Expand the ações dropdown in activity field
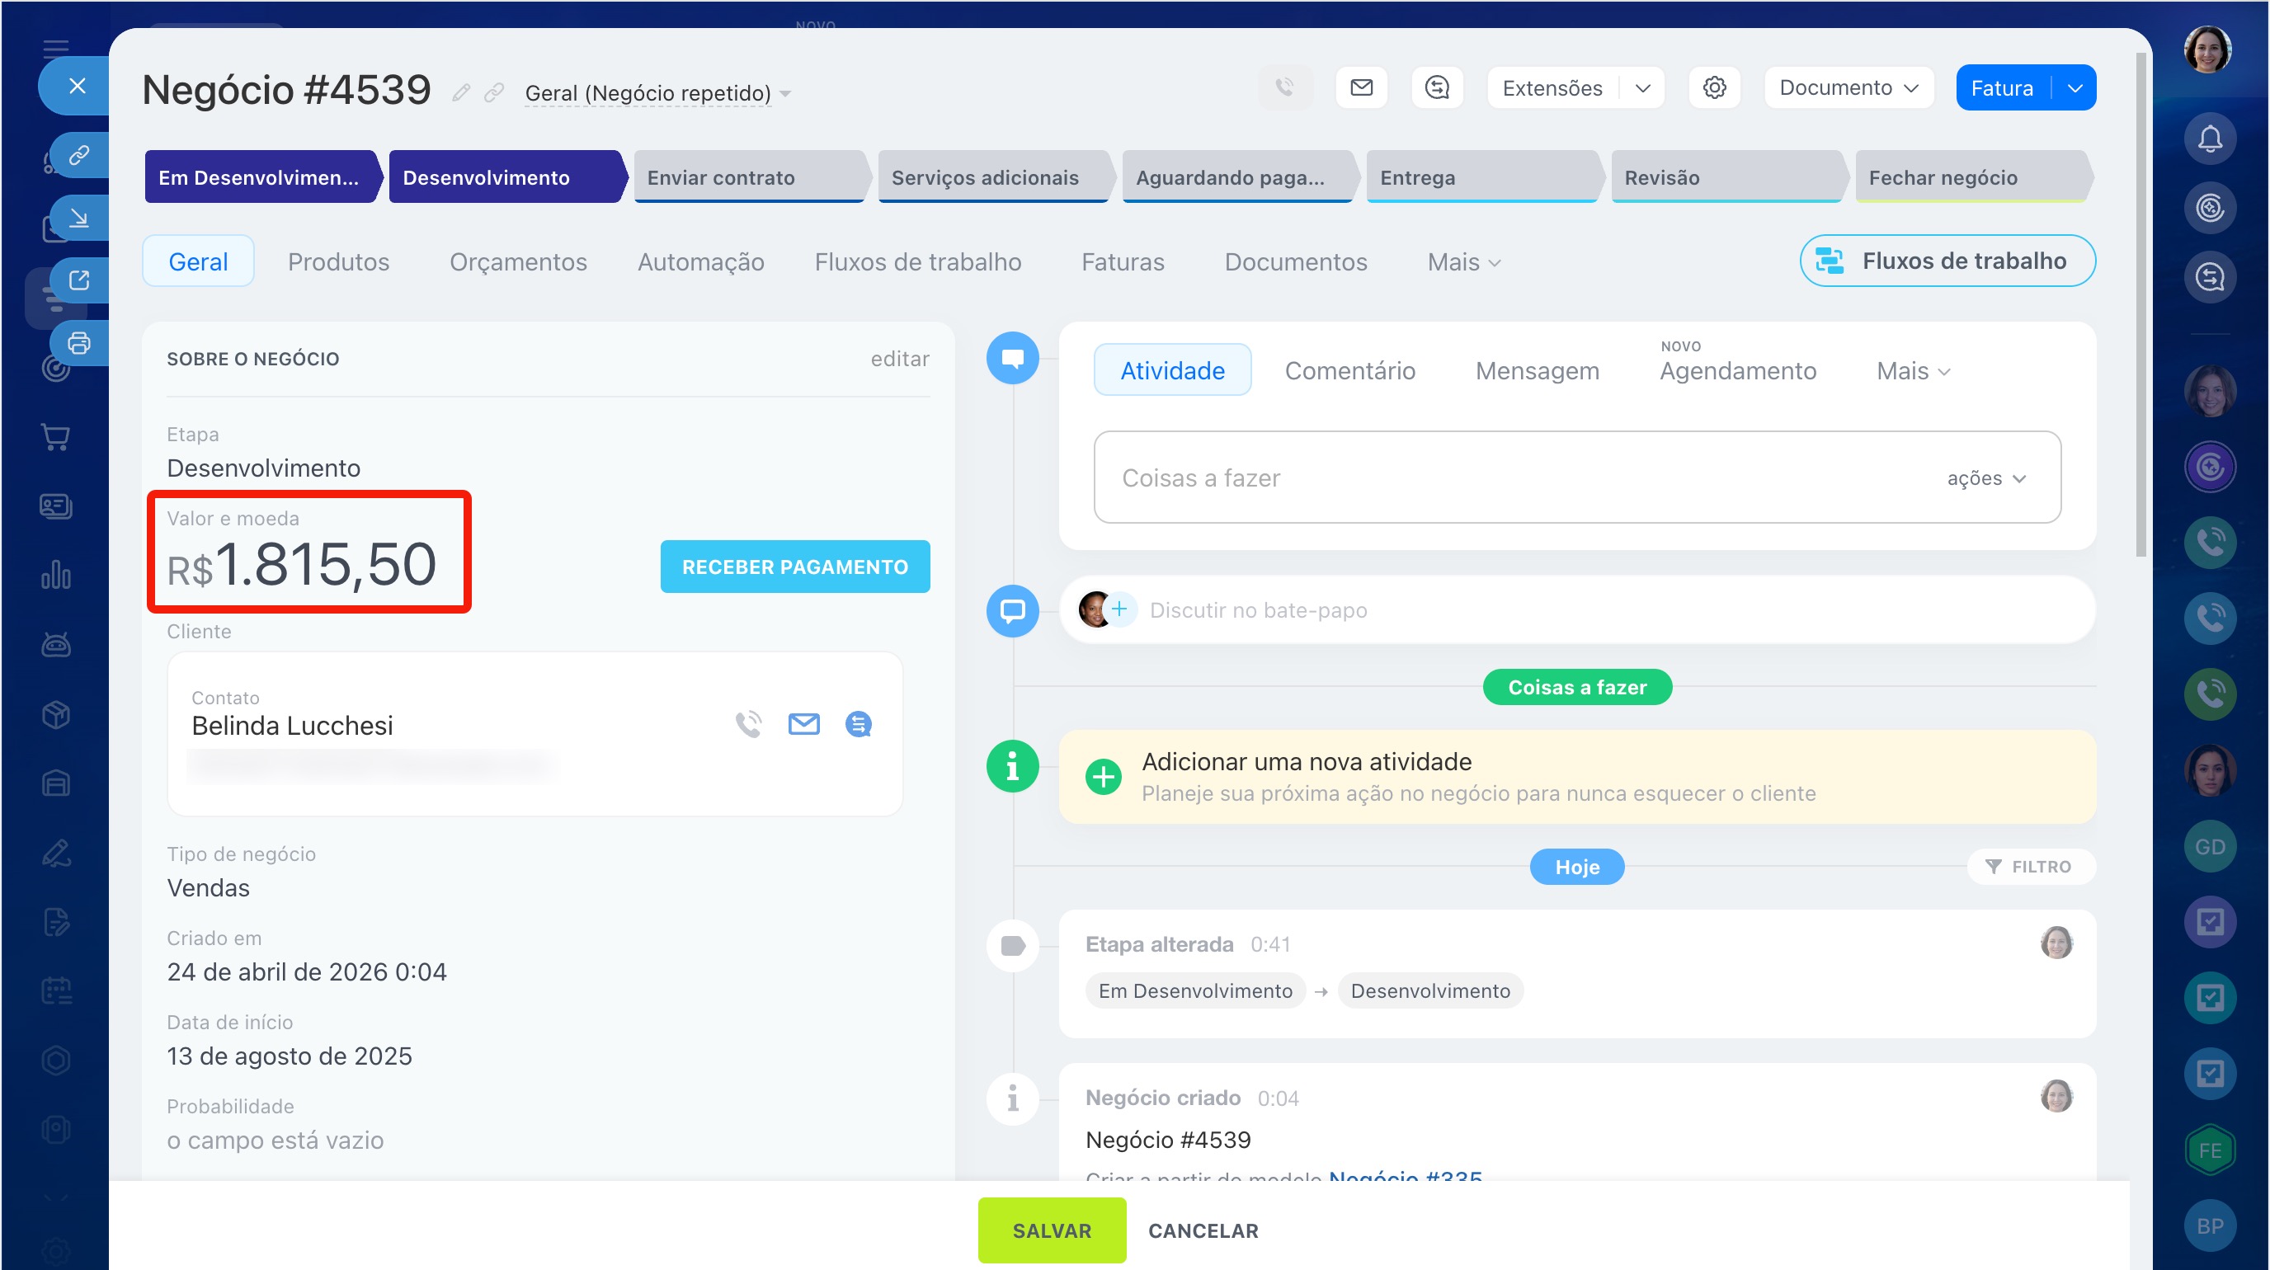This screenshot has height=1270, width=2270. pyautogui.click(x=1987, y=478)
